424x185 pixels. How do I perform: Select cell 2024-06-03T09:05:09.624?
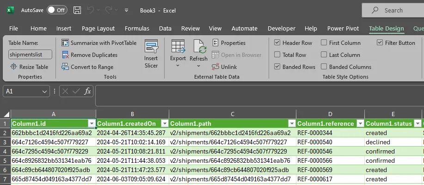[x=133, y=179]
